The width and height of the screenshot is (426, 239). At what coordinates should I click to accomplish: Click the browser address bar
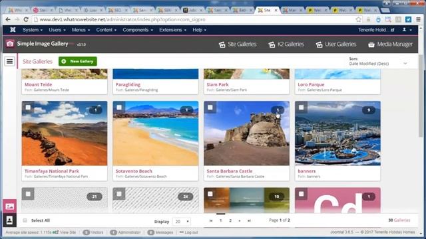click(196, 19)
